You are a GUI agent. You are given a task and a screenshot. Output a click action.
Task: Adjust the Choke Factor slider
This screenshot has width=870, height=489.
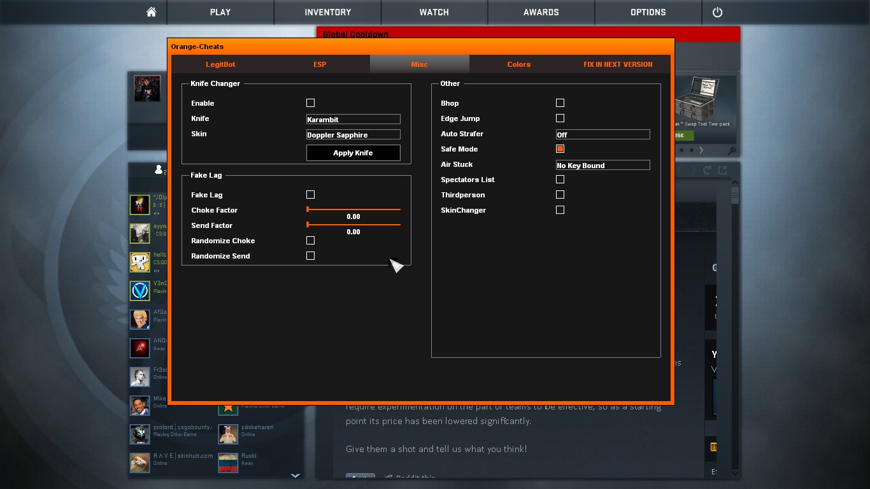353,209
